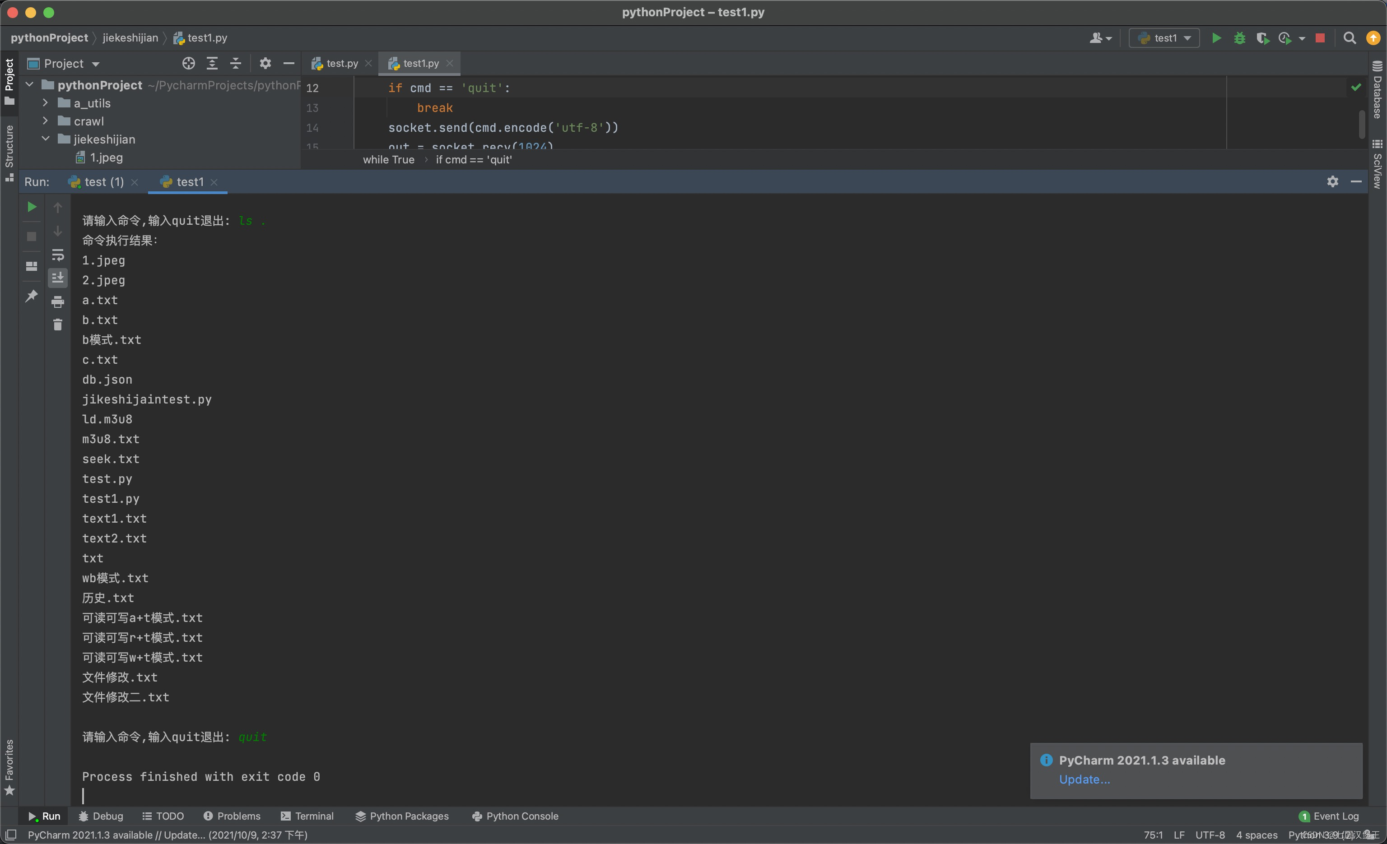Open the Python Packages tool window
The height and width of the screenshot is (844, 1387).
(402, 816)
